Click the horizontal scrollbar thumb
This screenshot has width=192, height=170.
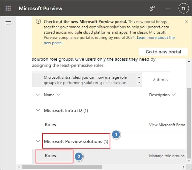pyautogui.click(x=62, y=167)
